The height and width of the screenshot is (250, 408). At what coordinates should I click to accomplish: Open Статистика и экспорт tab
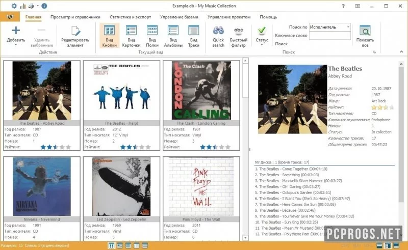pos(131,17)
